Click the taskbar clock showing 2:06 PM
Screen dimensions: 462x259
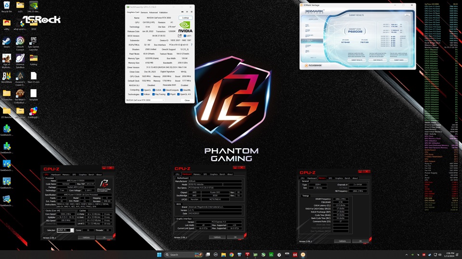(450, 255)
